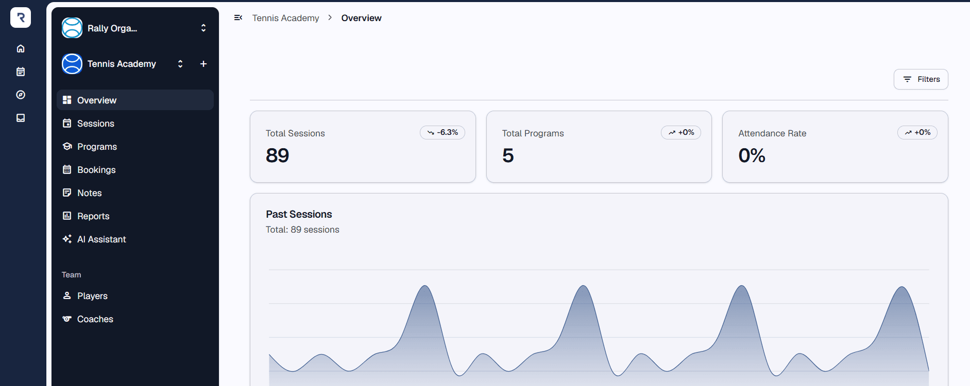Screen dimensions: 970x386
Task: Click the Tennis Academy breadcrumb link
Action: coord(285,18)
